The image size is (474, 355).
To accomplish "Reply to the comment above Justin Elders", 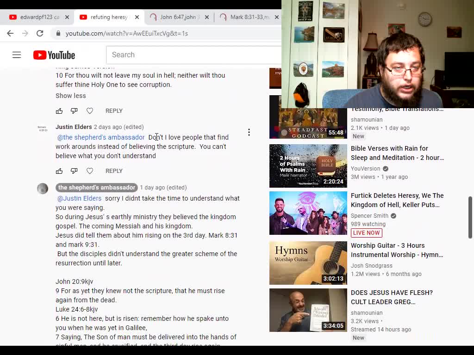I will pos(114,111).
